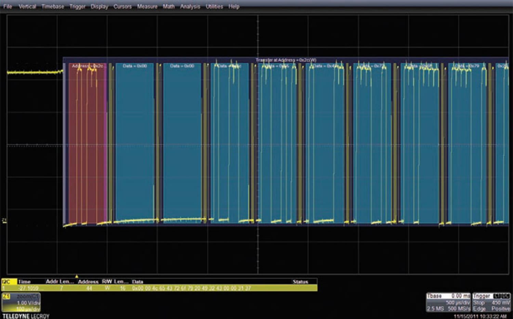Open the Math menu

click(x=168, y=6)
